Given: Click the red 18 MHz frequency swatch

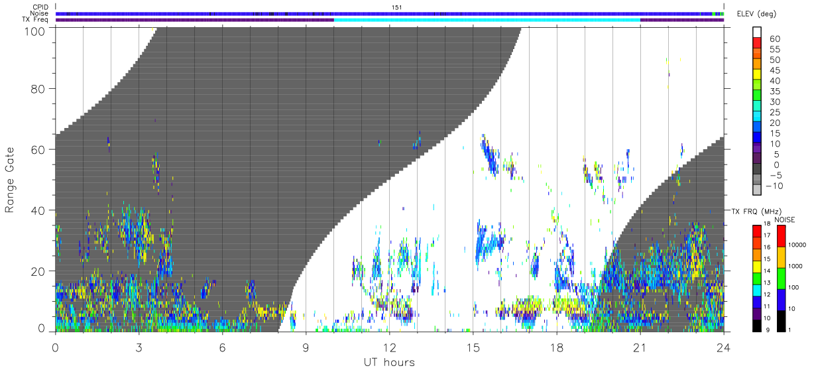Looking at the screenshot, I should (756, 231).
